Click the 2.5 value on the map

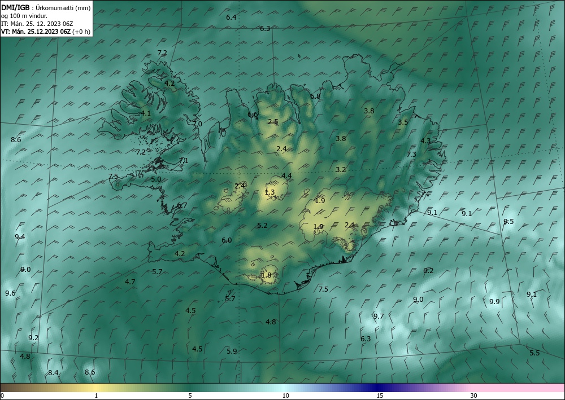(273, 122)
